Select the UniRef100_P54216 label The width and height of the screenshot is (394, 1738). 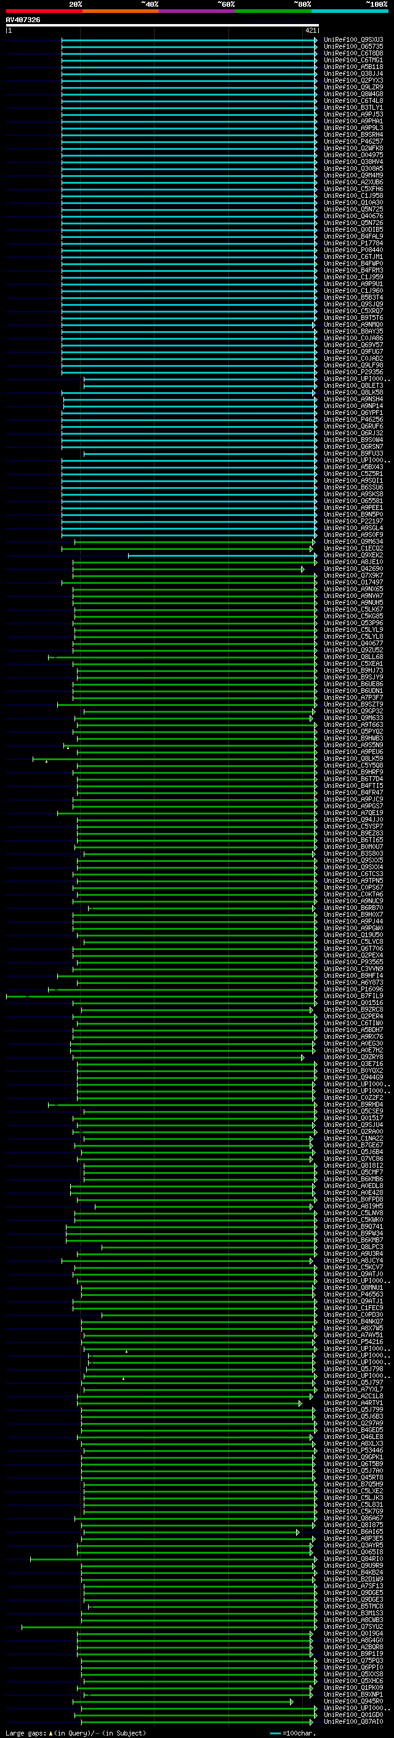point(353,1342)
